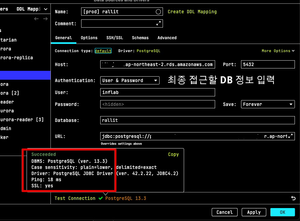This screenshot has width=300, height=221.
Task: Open the Schemas tab
Action: (140, 38)
